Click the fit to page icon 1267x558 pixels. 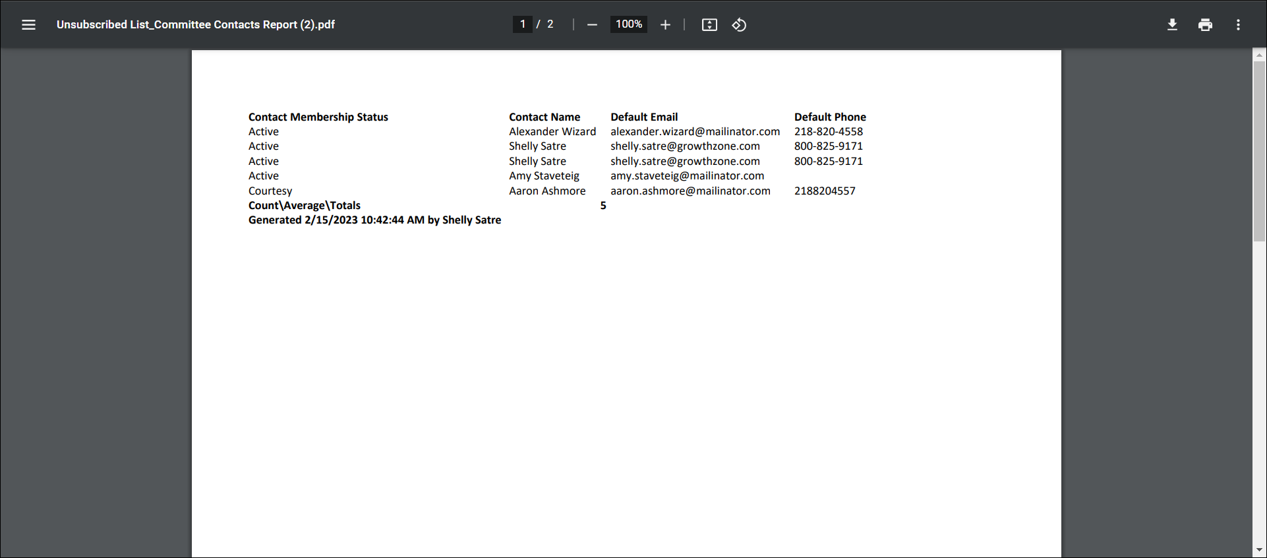coord(709,24)
